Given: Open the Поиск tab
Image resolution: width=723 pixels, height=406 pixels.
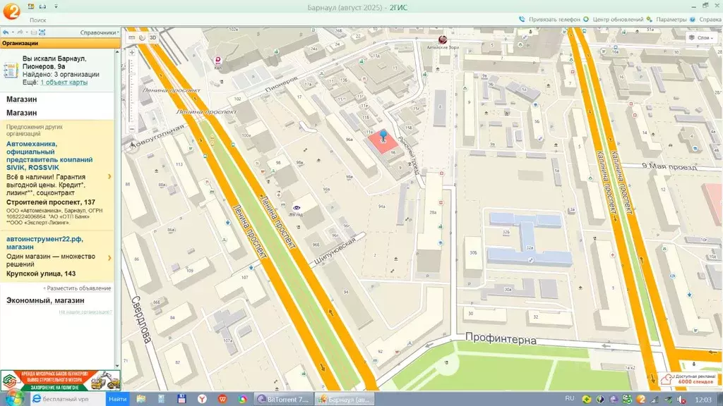Looking at the screenshot, I should 38,20.
